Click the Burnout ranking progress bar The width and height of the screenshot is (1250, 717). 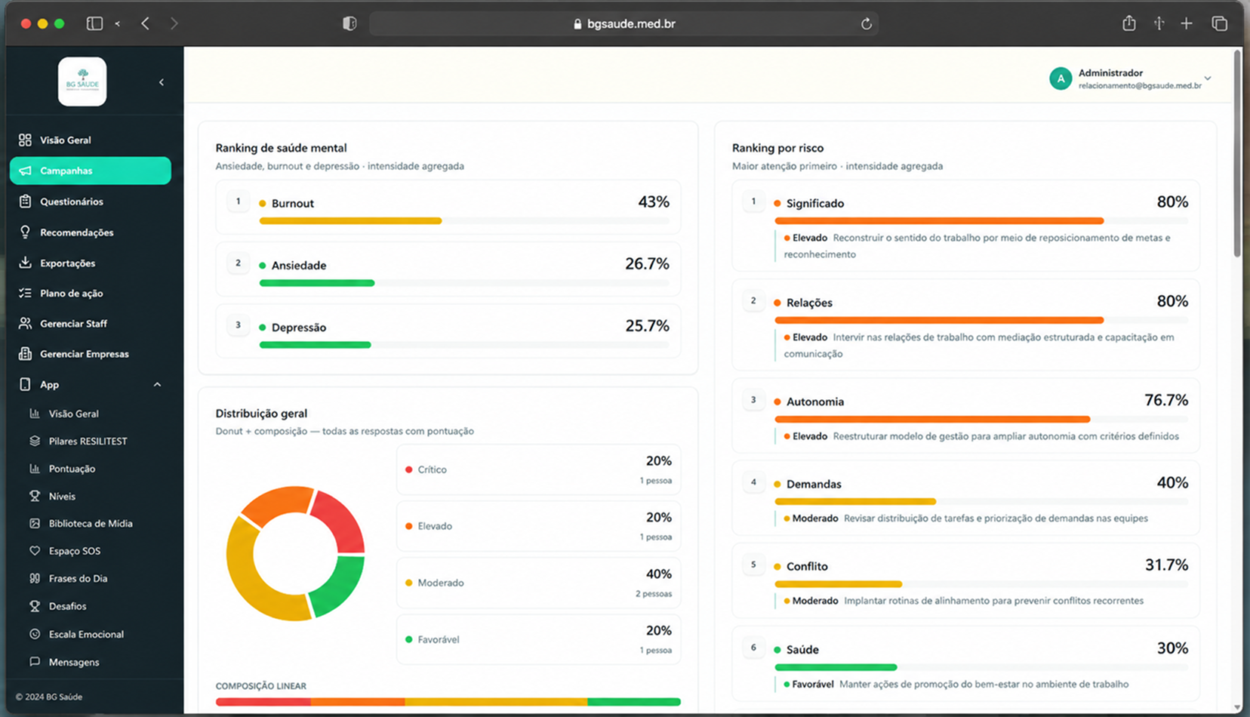pyautogui.click(x=463, y=221)
